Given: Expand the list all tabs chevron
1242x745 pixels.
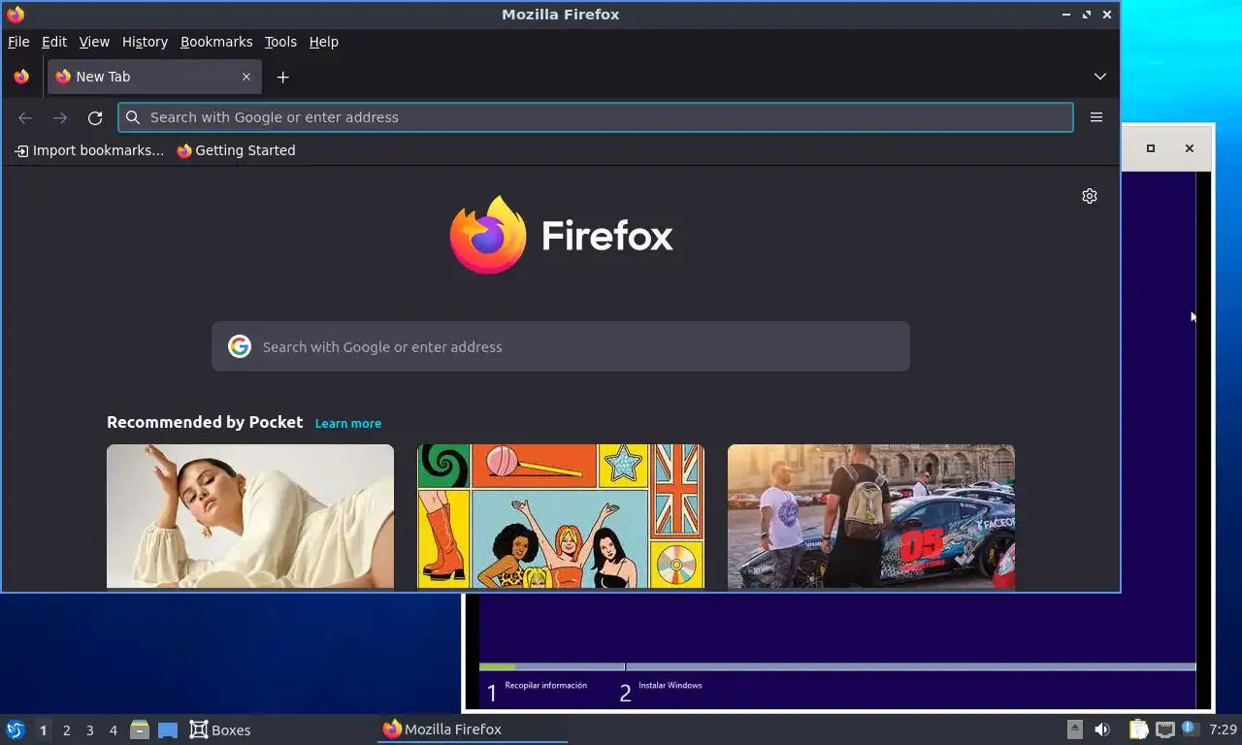Looking at the screenshot, I should [1099, 77].
